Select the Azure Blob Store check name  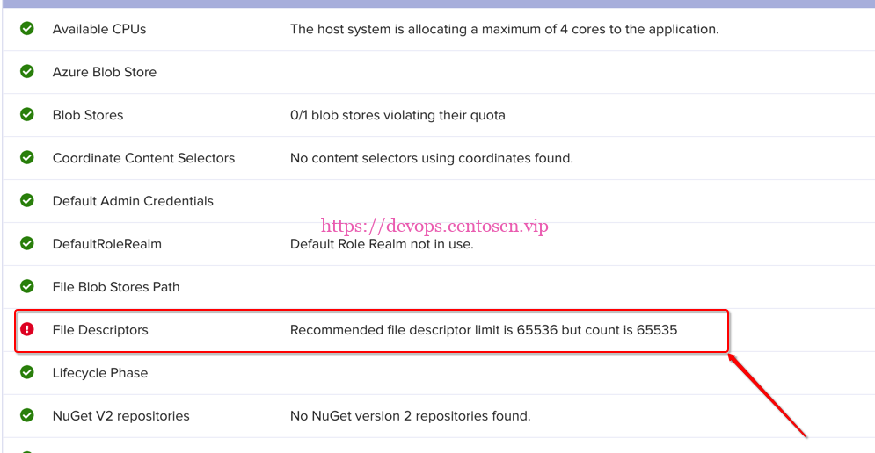[x=105, y=72]
